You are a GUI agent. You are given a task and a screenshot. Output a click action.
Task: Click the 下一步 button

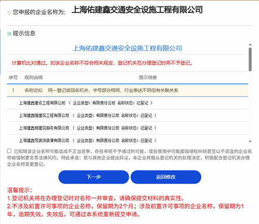pyautogui.click(x=94, y=177)
